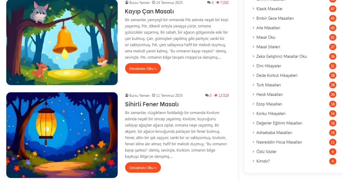Open the Kayıp Çan bell forest thumbnail
This screenshot has height=181, width=342.
62,42
